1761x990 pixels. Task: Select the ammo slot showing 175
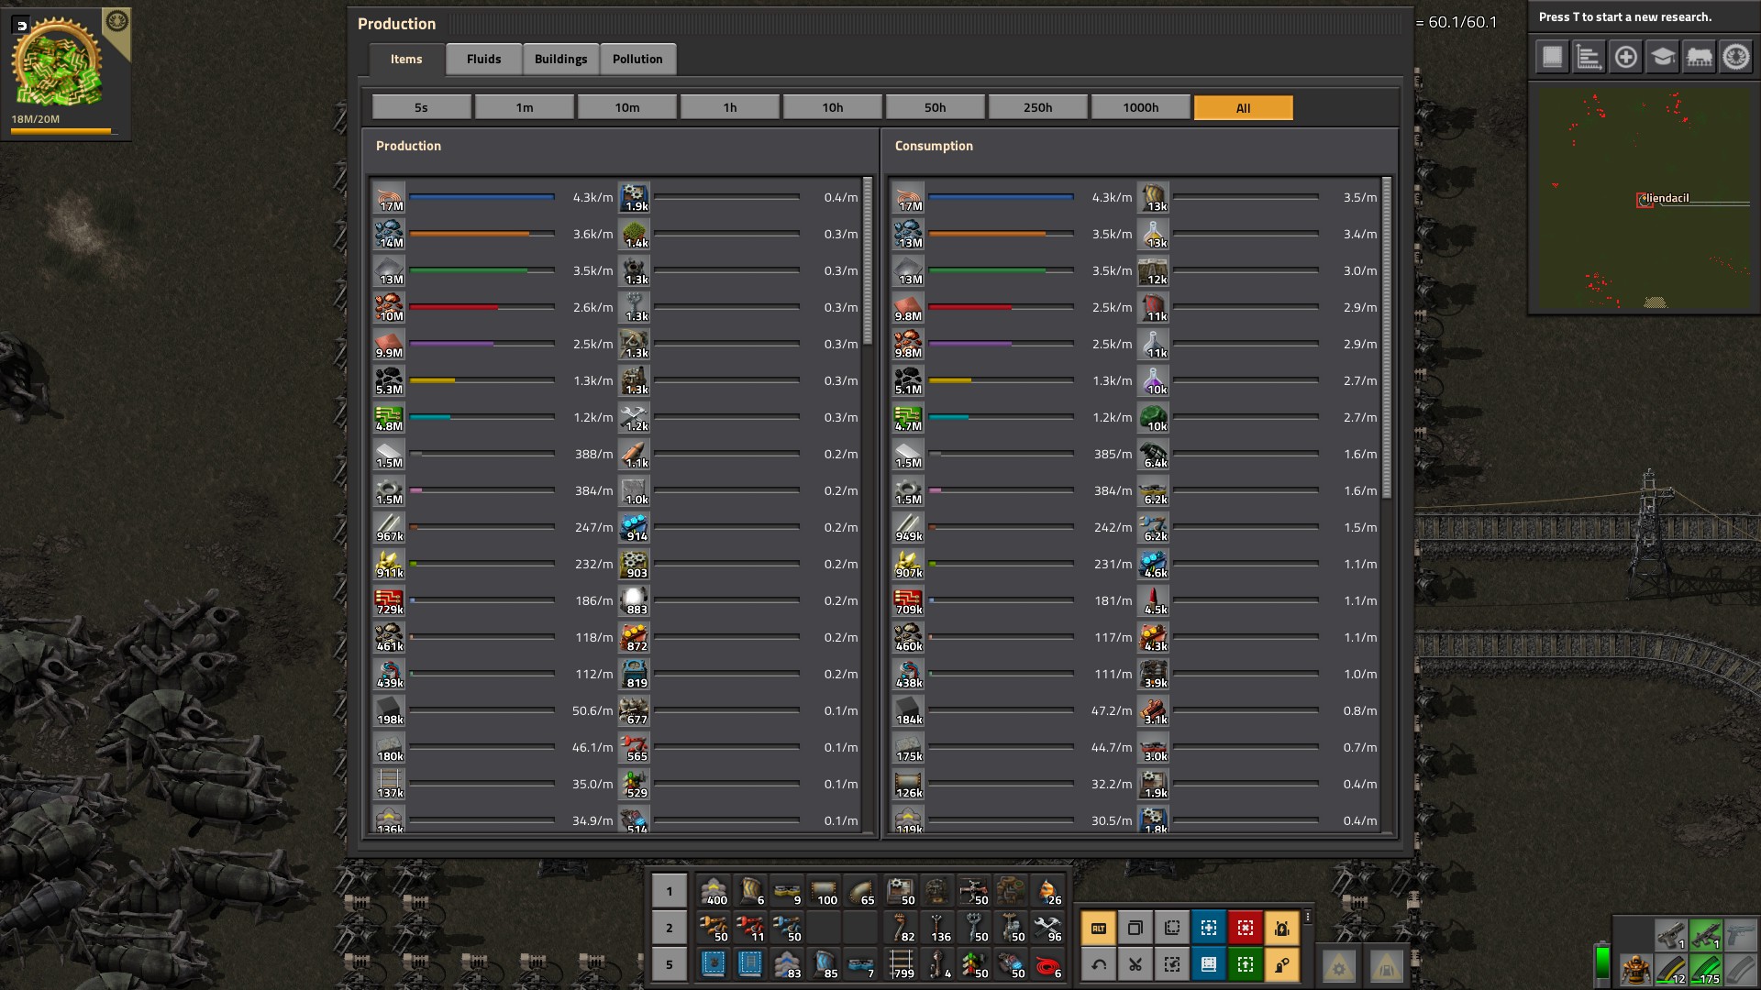tap(1706, 969)
